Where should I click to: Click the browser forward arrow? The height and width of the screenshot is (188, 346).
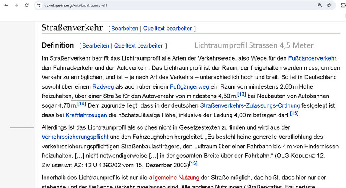[16, 5]
